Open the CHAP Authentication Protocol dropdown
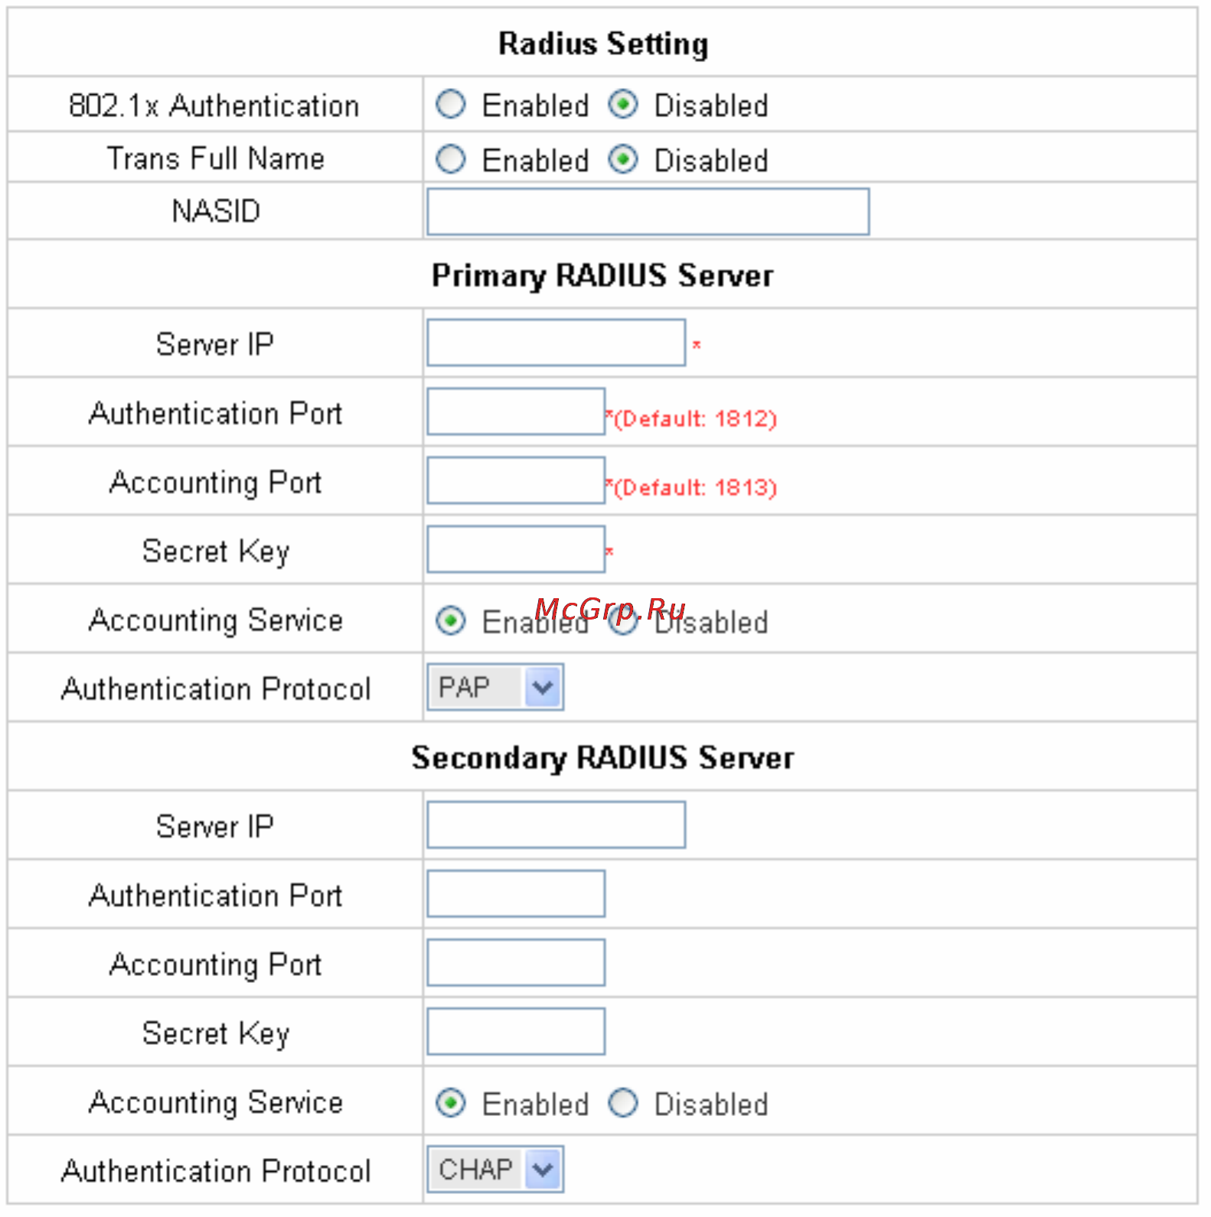 point(495,1169)
